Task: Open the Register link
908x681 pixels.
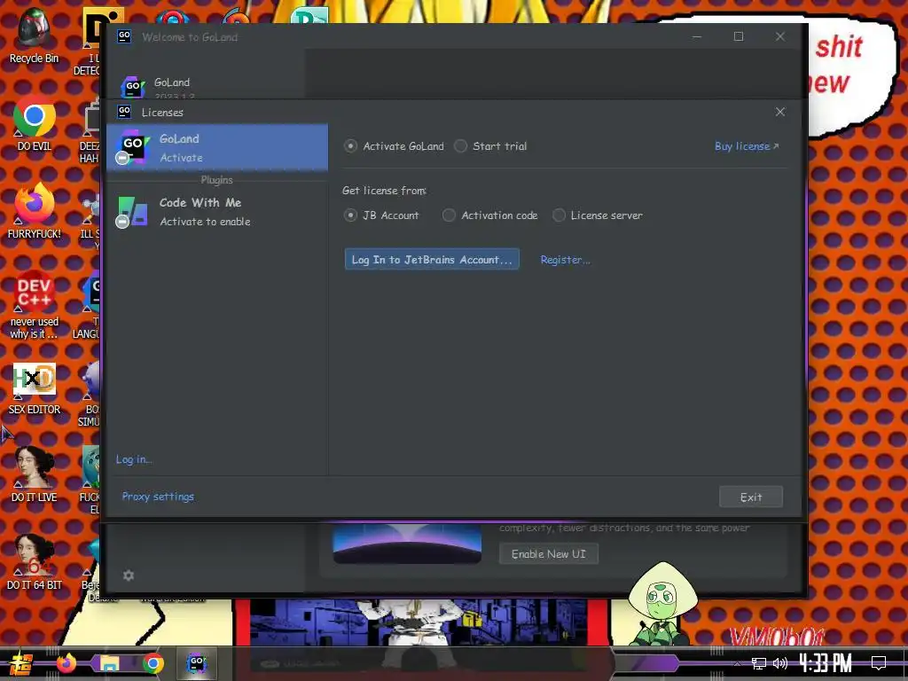Action: point(565,260)
